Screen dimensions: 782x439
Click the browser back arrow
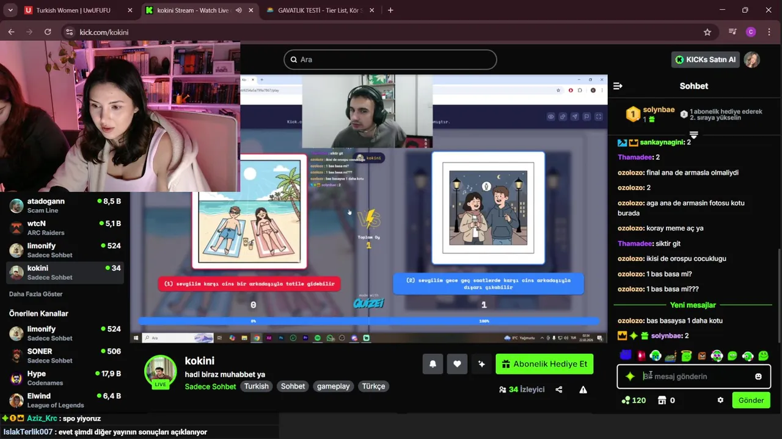(x=11, y=32)
